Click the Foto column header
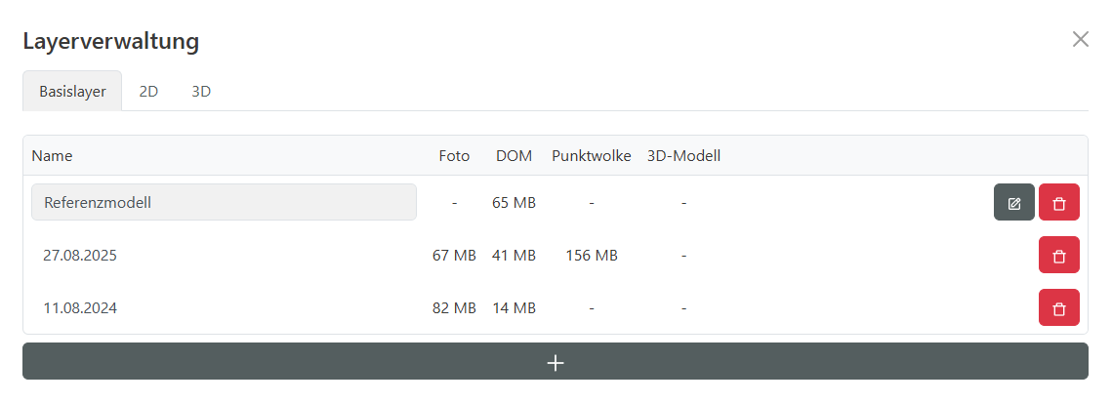The image size is (1112, 403). [x=454, y=156]
